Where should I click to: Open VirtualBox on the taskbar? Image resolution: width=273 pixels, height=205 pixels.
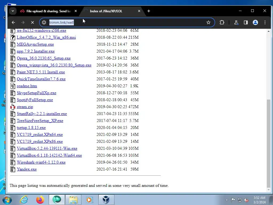[106, 200]
